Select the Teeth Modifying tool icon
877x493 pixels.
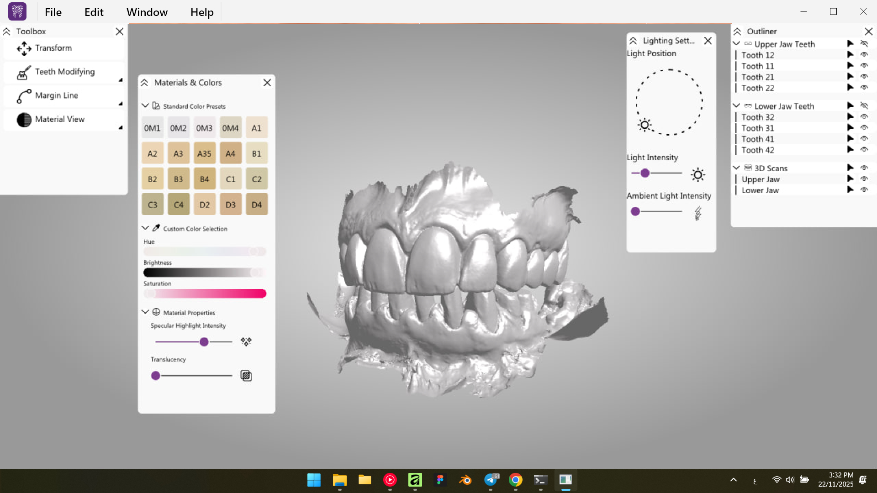[x=24, y=72]
